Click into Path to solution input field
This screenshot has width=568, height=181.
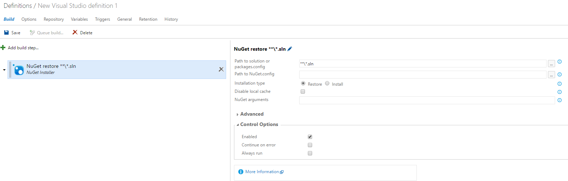pyautogui.click(x=423, y=64)
